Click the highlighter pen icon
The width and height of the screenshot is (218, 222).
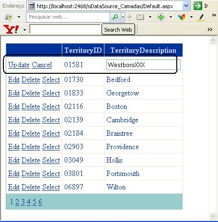[x=201, y=17]
